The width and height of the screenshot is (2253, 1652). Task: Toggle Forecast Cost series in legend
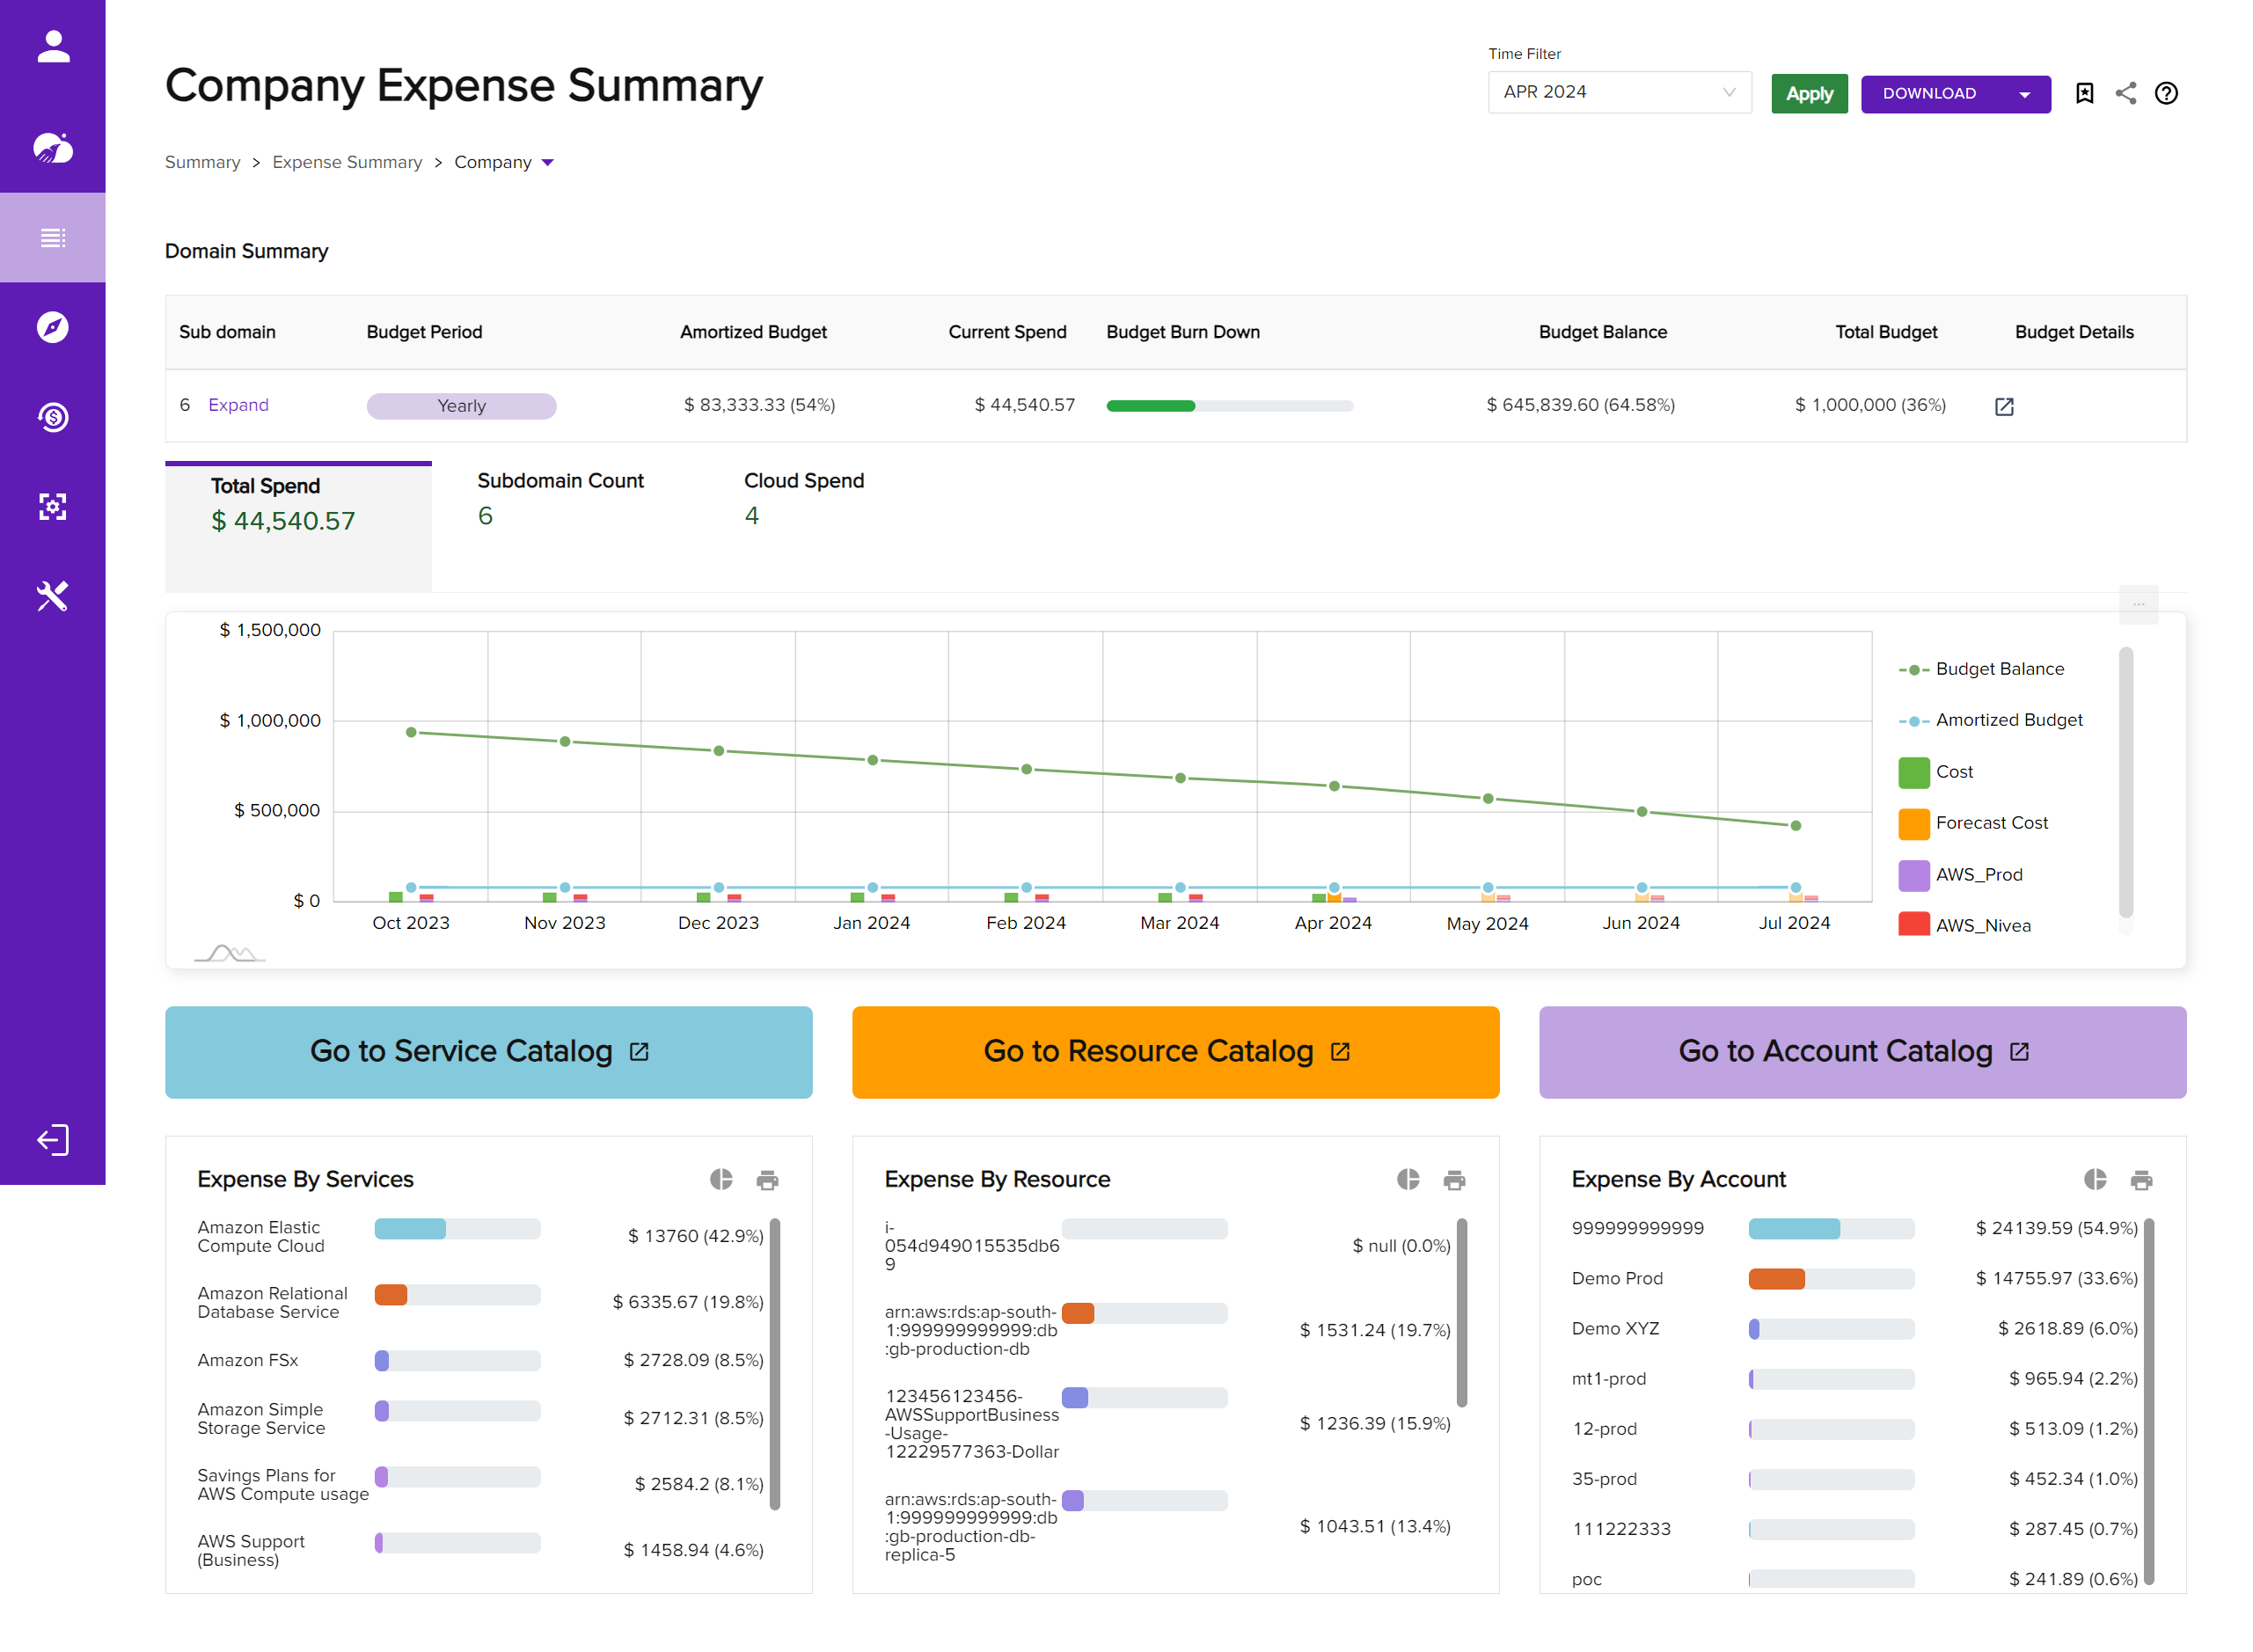[1972, 823]
